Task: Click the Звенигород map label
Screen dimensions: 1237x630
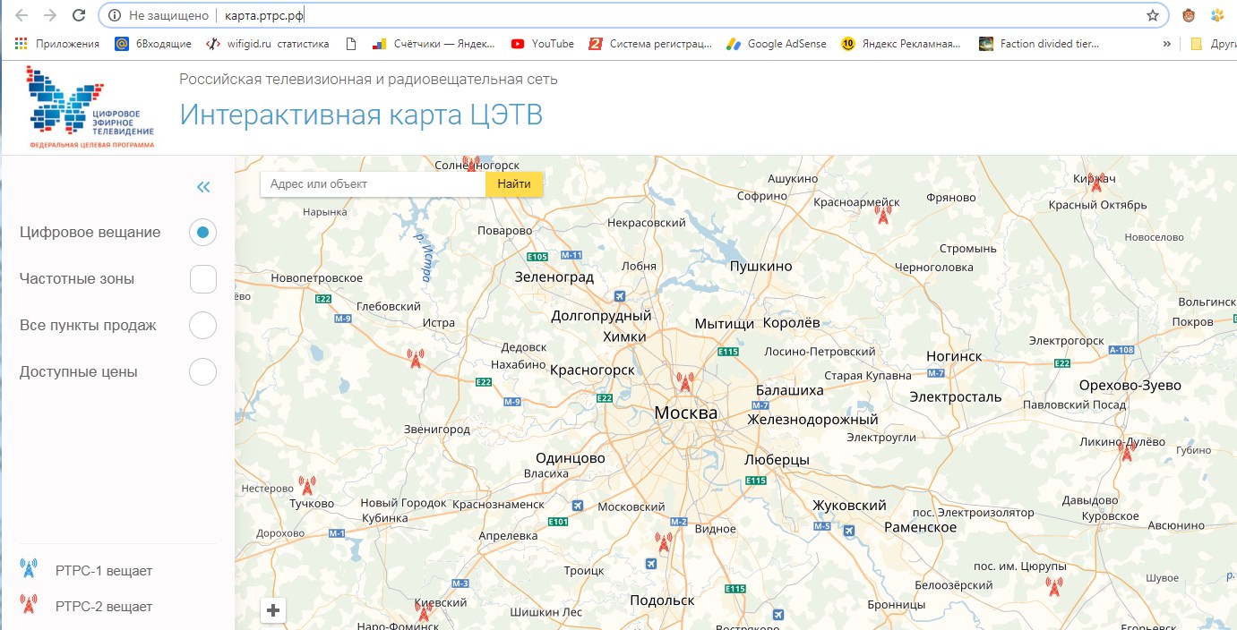Action: (x=437, y=430)
